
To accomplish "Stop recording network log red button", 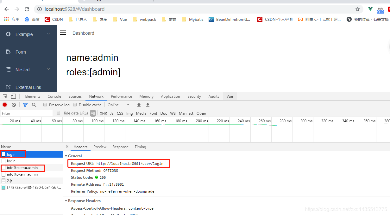I will [5, 105].
